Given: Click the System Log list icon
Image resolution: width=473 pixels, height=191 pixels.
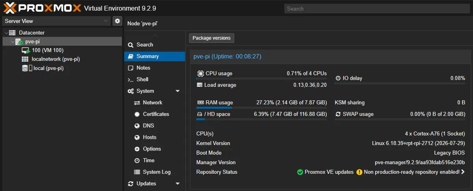Looking at the screenshot, I should (x=137, y=172).
